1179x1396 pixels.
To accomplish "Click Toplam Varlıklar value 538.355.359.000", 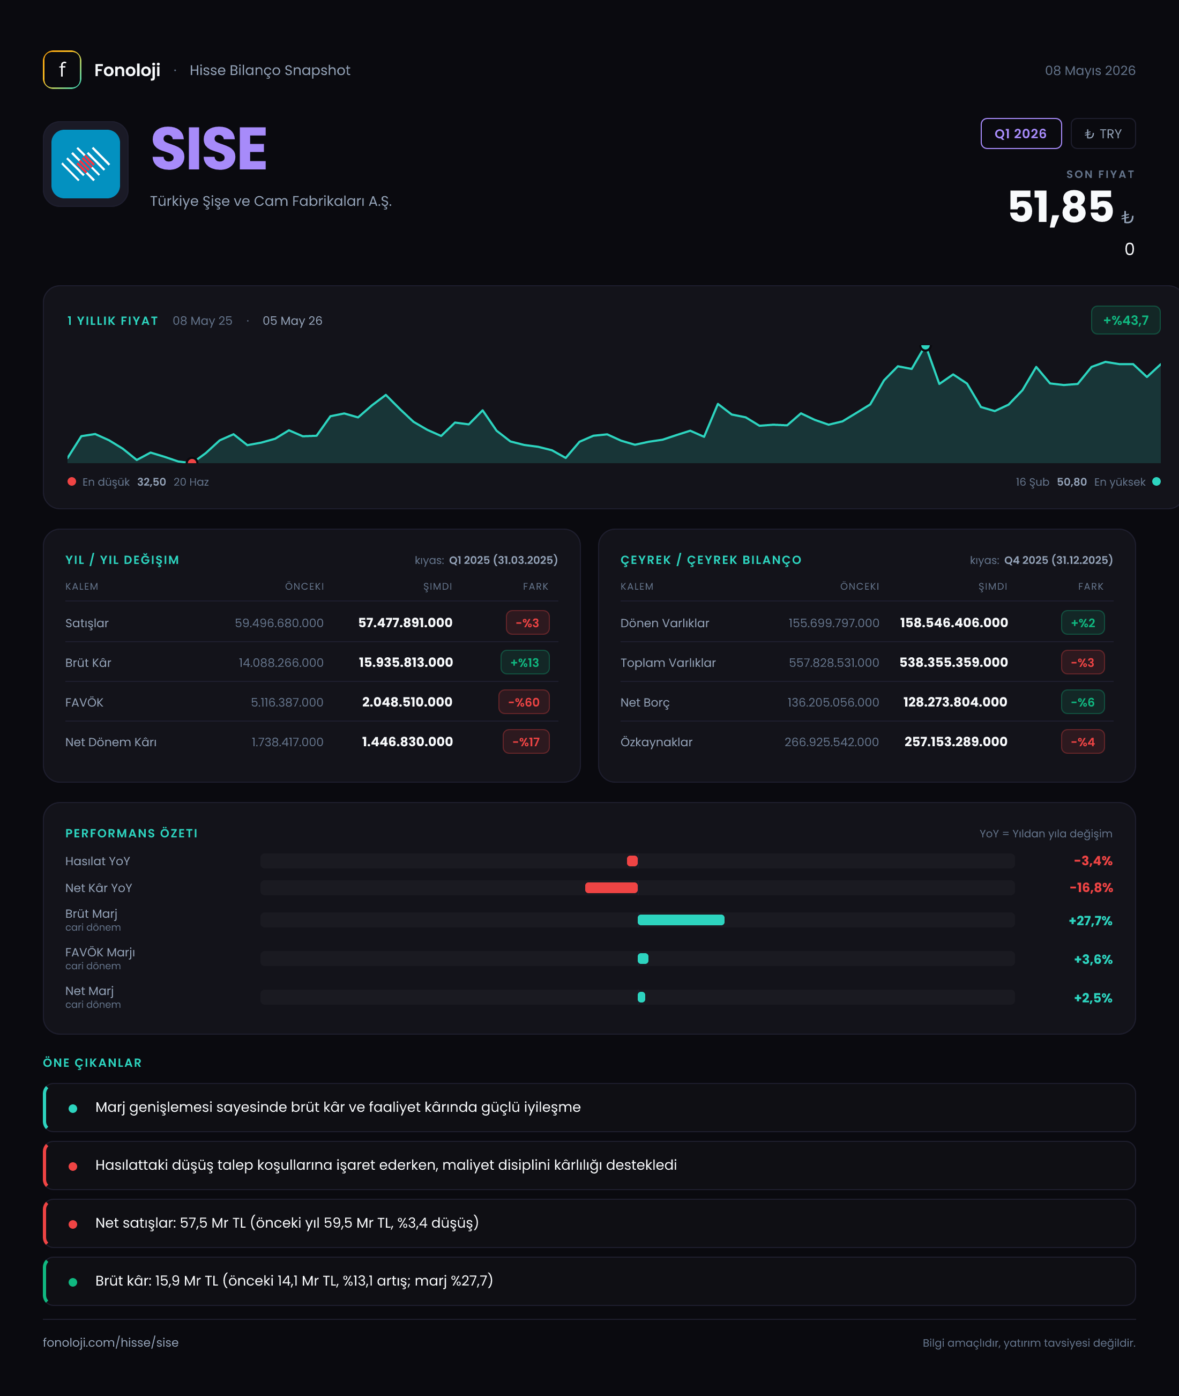I will point(954,663).
